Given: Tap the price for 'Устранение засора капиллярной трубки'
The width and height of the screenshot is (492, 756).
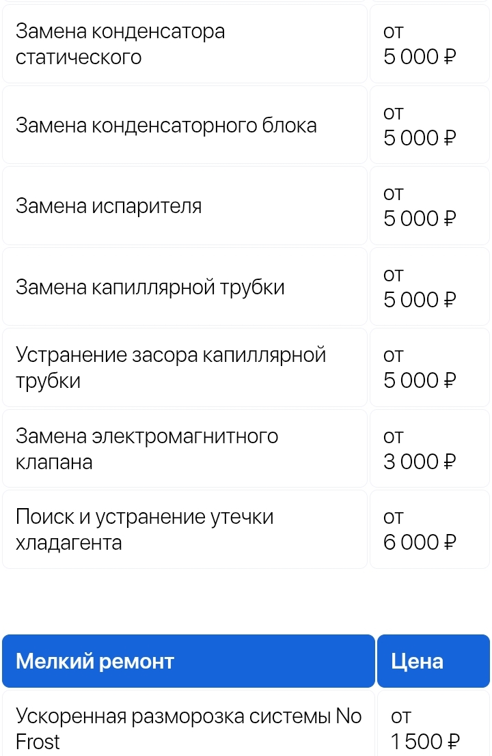Looking at the screenshot, I should click(x=429, y=368).
